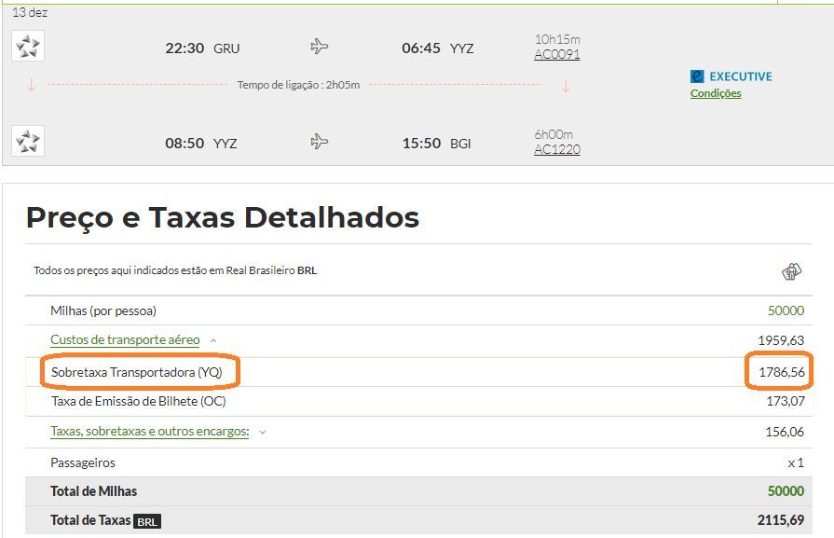Select the Taxa de Emissão de Bilhete (OC) label
This screenshot has width=834, height=538.
[138, 401]
